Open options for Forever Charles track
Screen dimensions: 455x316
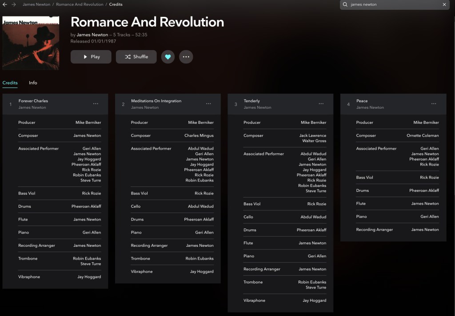(x=96, y=104)
